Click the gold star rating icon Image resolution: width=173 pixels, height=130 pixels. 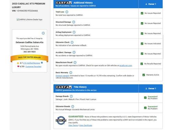[x=18, y=63]
